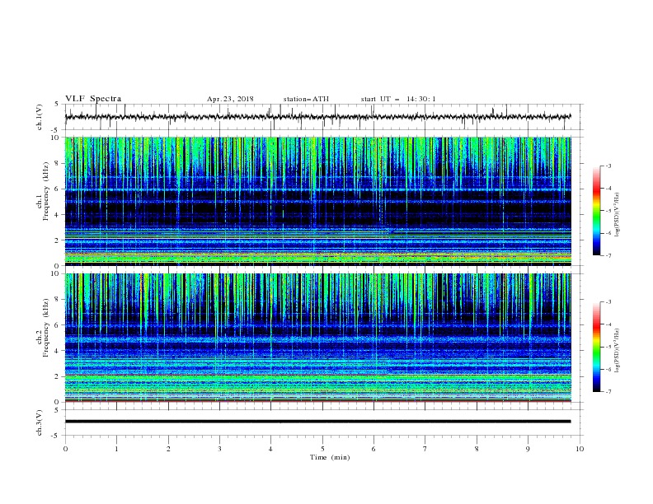Click the "5" tick on the time axis
Image resolution: width=653 pixels, height=504 pixels.
322,449
